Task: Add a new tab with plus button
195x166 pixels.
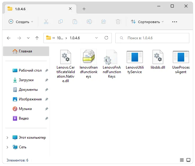Action: point(84,9)
